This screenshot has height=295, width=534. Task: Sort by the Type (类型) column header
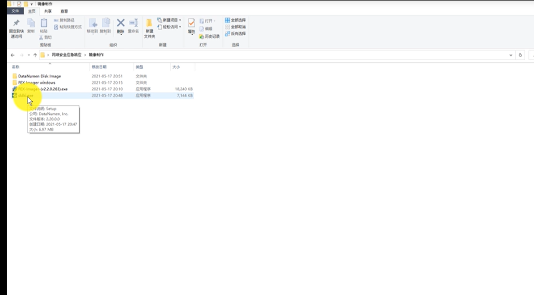pyautogui.click(x=139, y=67)
